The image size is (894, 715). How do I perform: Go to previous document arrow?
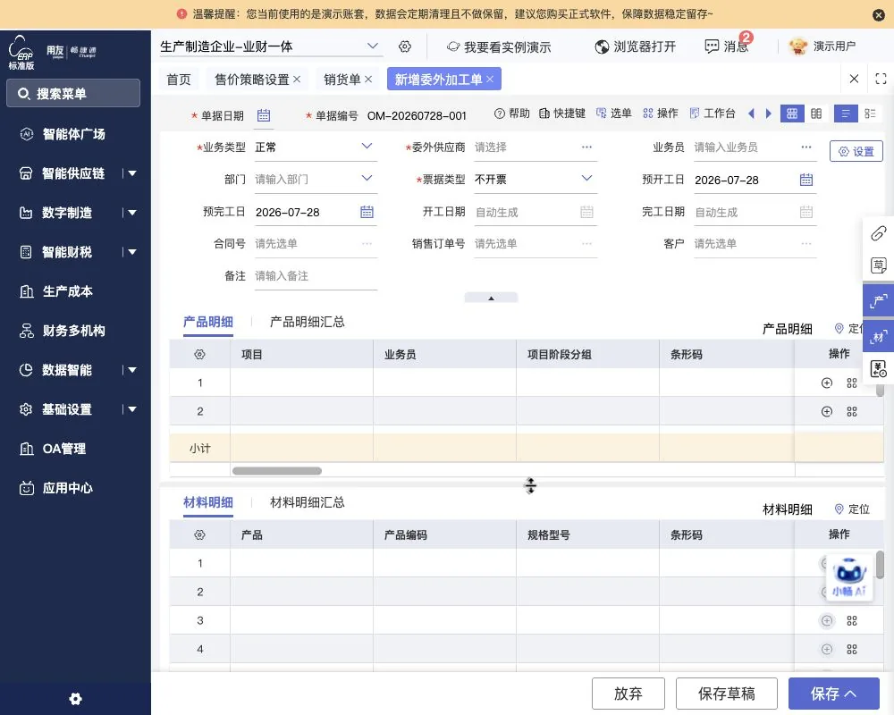[752, 114]
